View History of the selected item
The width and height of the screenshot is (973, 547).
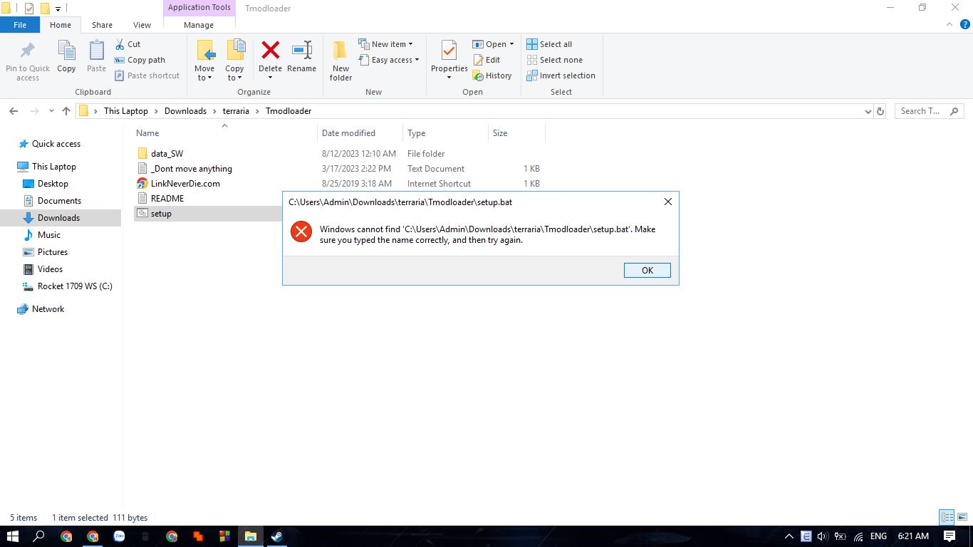493,75
